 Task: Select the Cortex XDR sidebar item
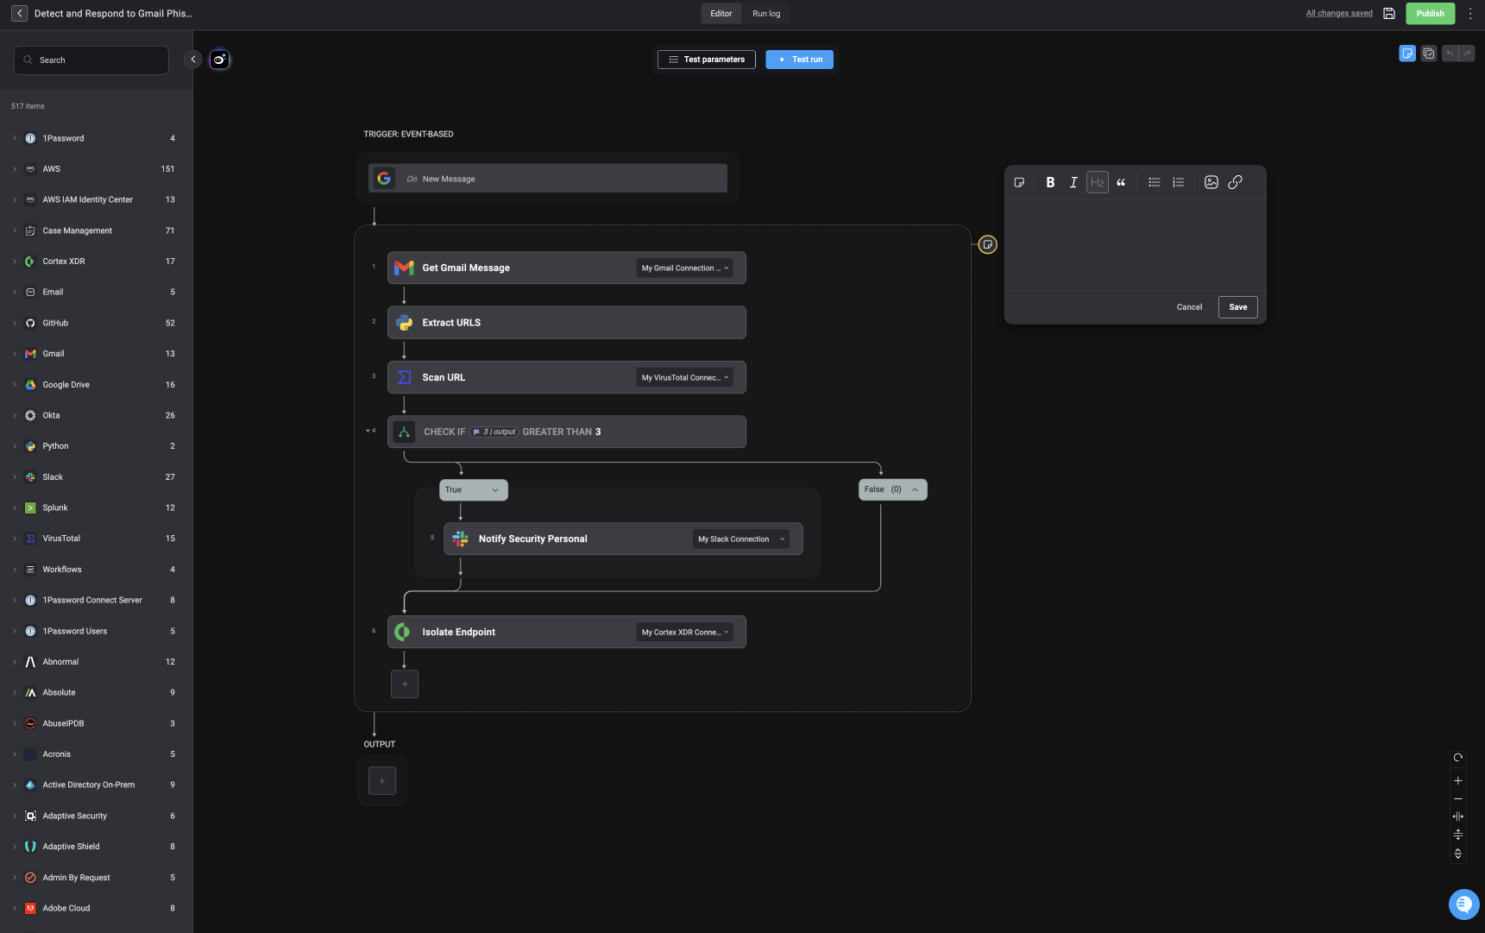(x=96, y=262)
